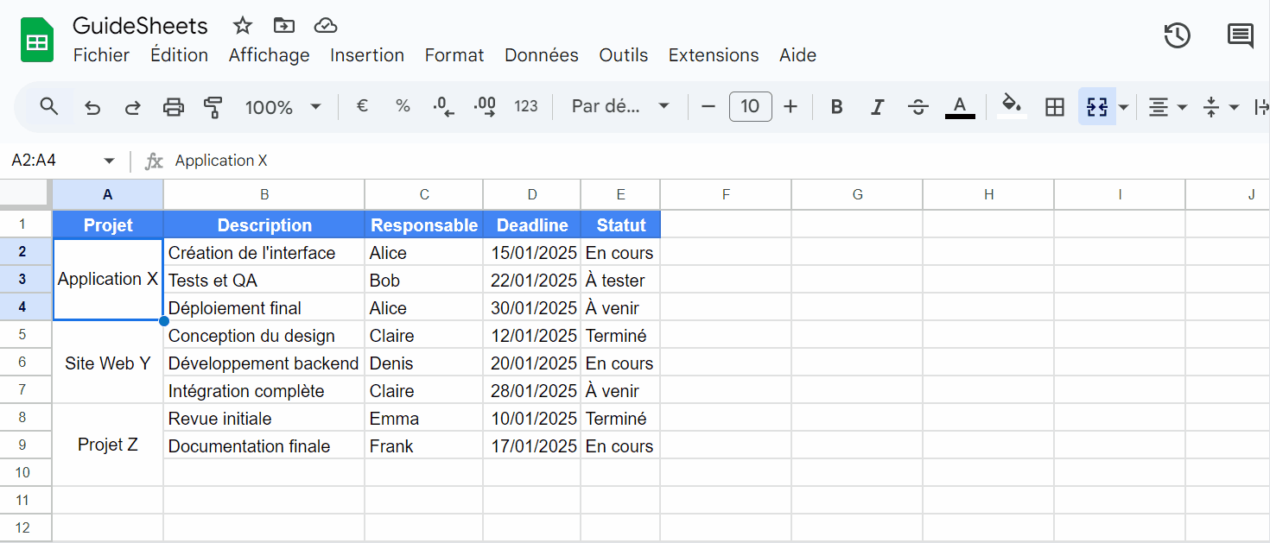The width and height of the screenshot is (1270, 543).
Task: Open the move to folder icon
Action: coord(283,25)
